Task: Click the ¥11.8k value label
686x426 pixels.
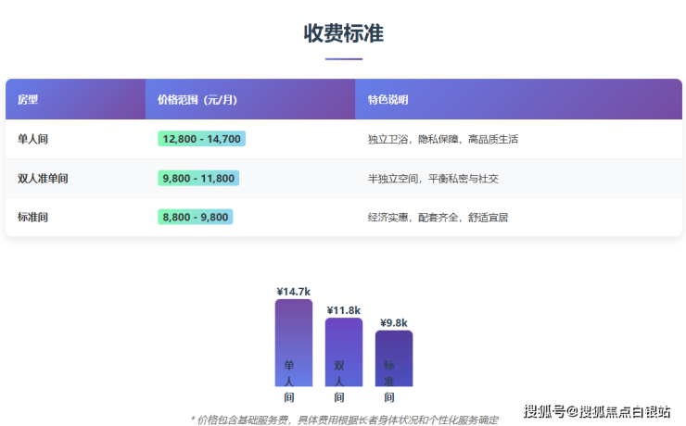Action: 343,309
